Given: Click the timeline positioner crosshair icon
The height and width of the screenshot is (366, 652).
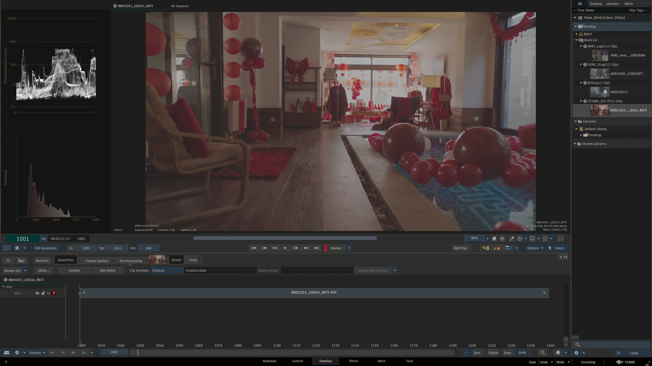Looking at the screenshot, I should click(466, 352).
